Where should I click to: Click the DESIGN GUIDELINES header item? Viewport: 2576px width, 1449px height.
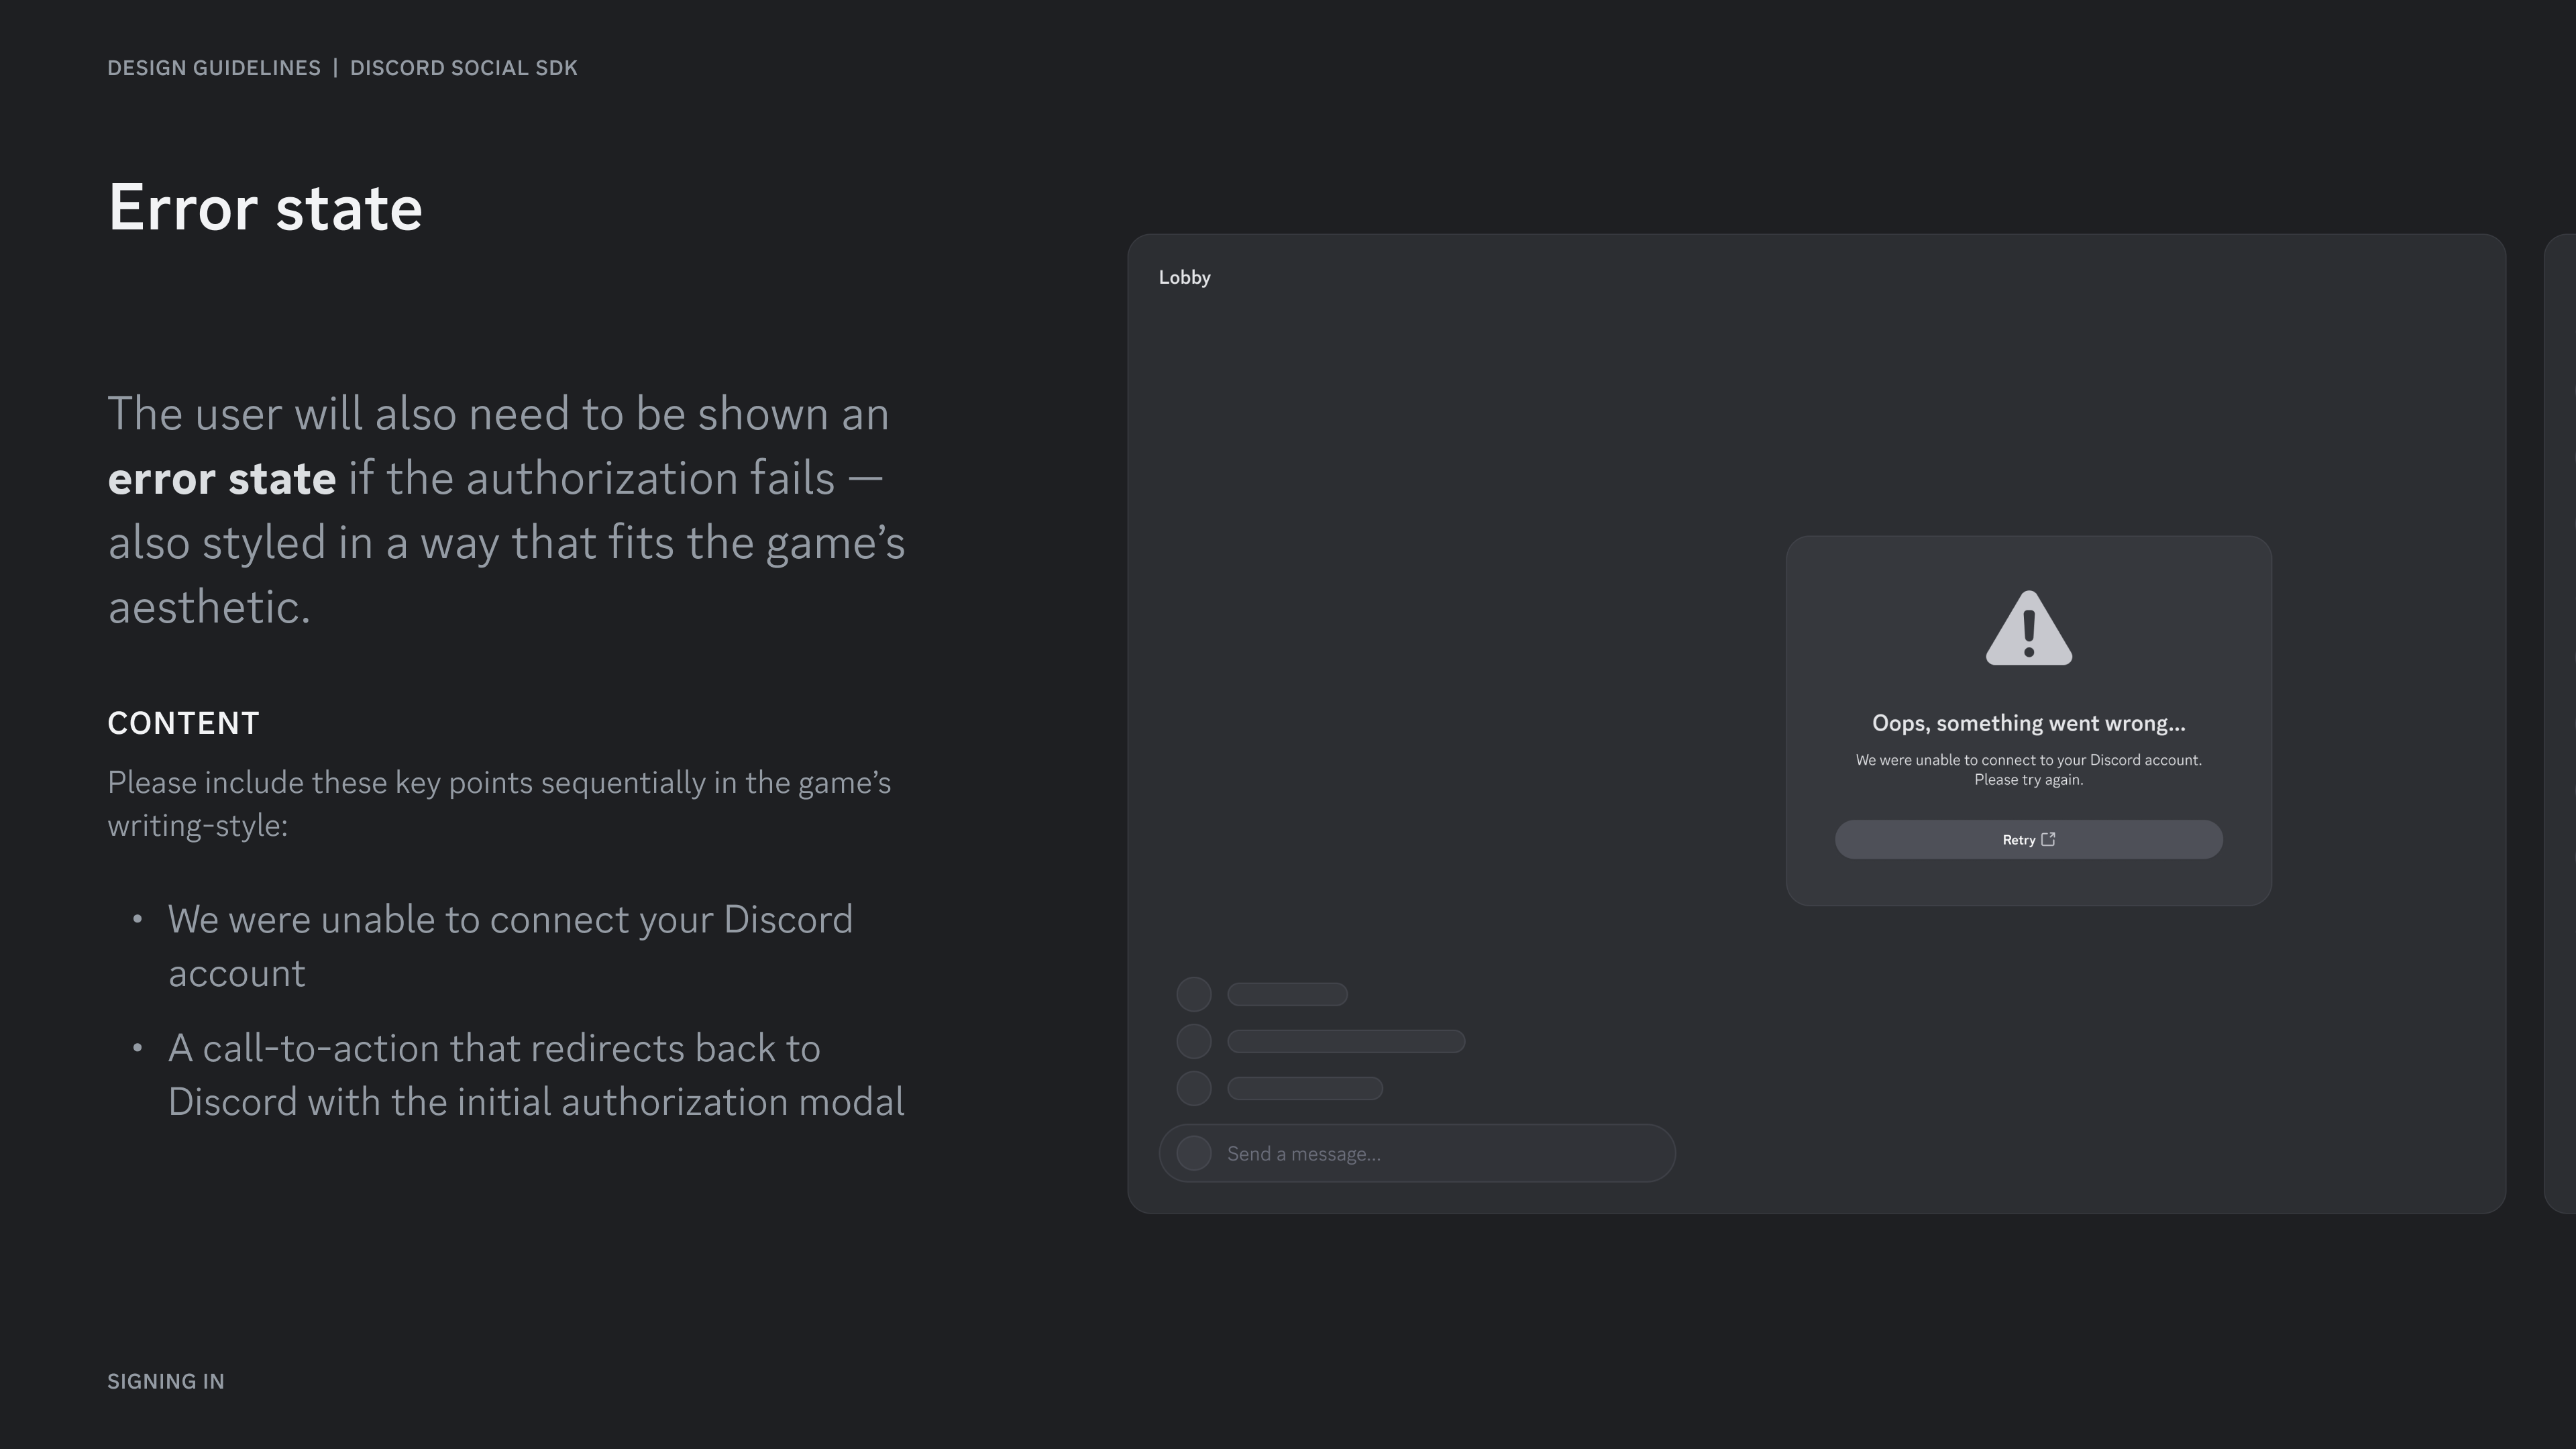214,68
